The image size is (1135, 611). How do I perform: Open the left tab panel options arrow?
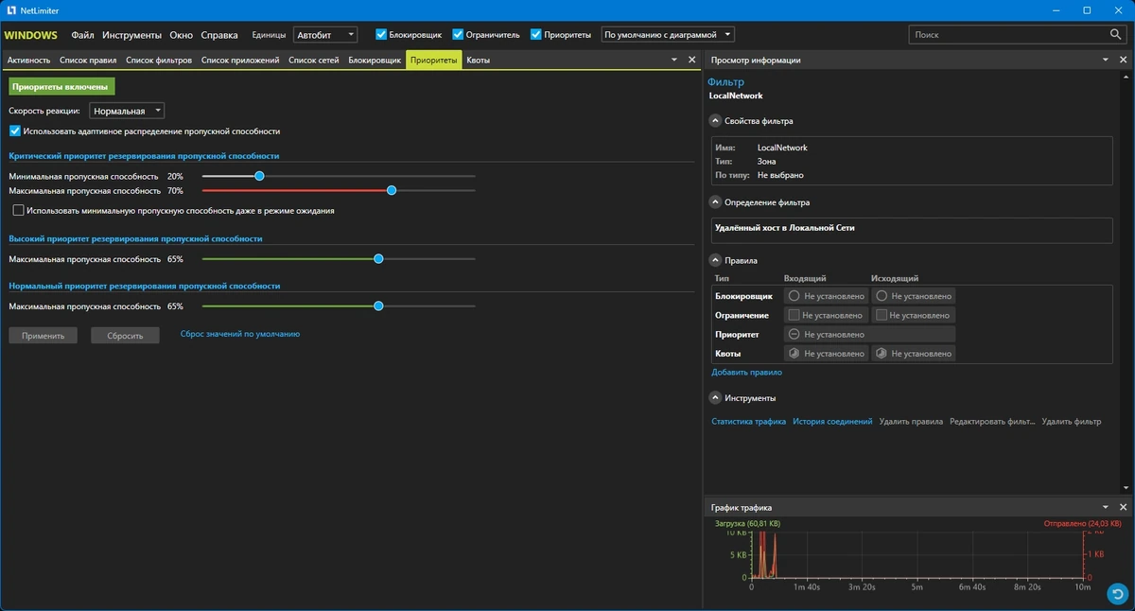675,60
